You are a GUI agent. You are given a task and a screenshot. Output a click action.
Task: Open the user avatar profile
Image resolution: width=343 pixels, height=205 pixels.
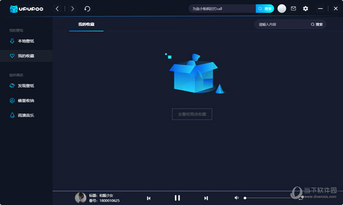click(x=281, y=9)
